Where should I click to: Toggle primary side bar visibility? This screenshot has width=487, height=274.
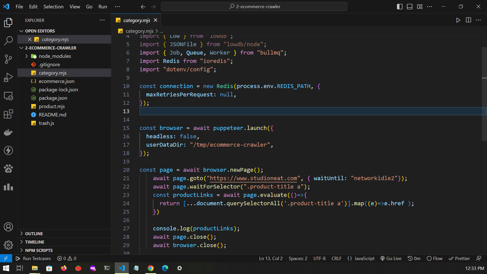click(399, 7)
